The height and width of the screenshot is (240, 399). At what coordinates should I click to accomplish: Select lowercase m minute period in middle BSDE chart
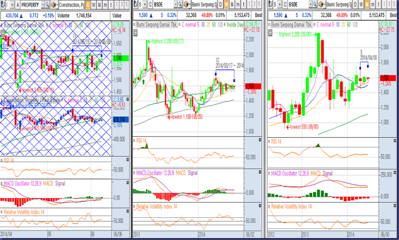tap(238, 5)
